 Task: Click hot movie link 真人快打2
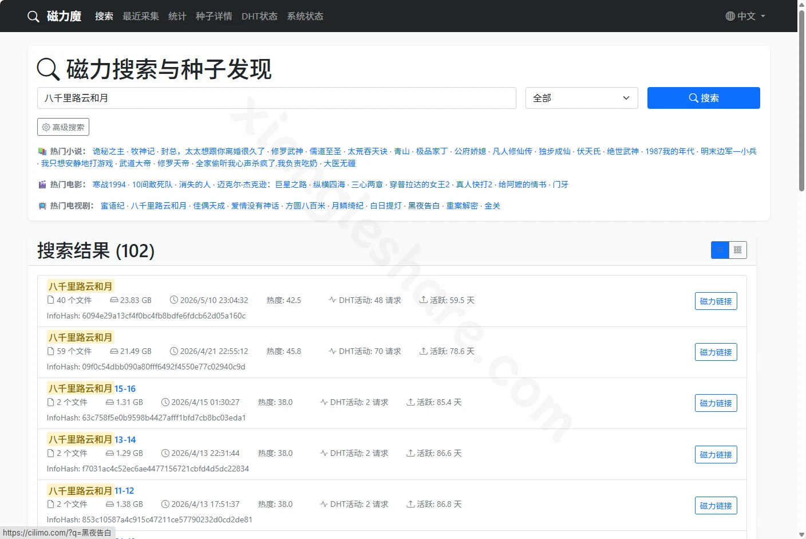coord(474,184)
